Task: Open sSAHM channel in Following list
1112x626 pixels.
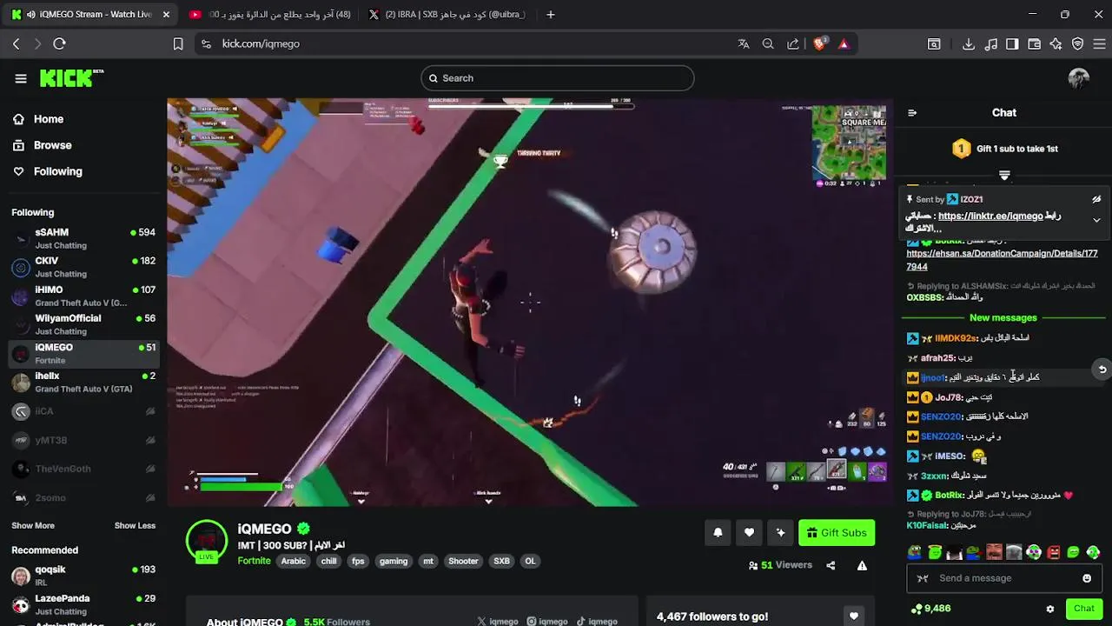Action: (x=83, y=238)
